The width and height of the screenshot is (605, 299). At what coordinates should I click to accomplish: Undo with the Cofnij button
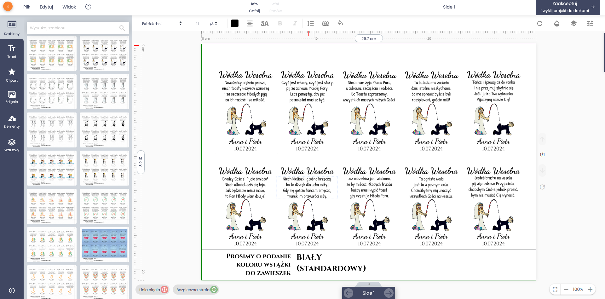[254, 7]
